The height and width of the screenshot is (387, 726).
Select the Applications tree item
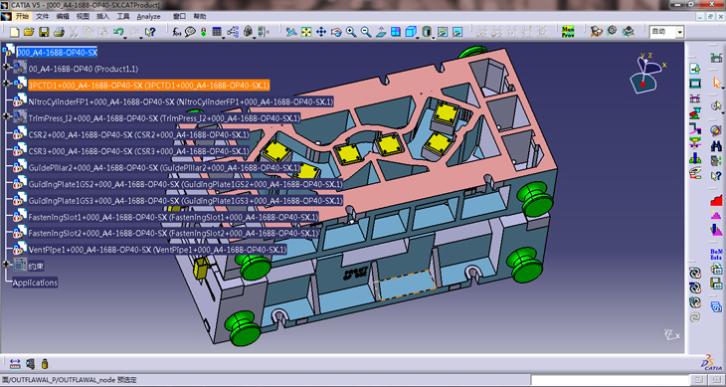pos(35,283)
